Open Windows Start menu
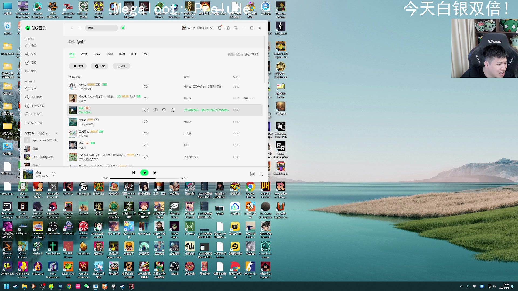Viewport: 518px width, 291px height. click(6, 286)
